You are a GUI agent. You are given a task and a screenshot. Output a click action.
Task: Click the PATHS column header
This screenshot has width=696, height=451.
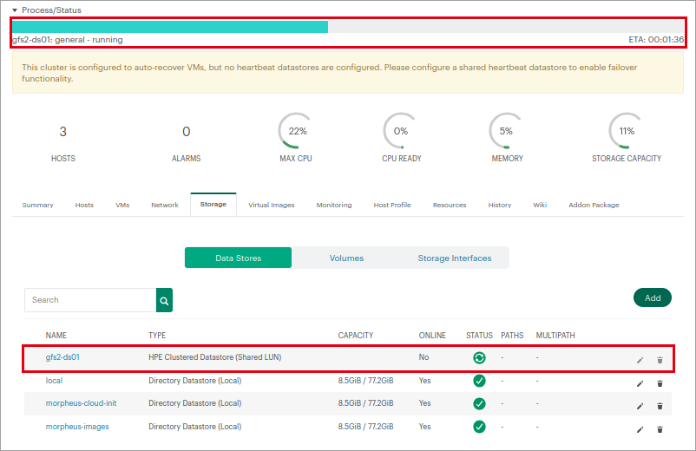(x=512, y=336)
